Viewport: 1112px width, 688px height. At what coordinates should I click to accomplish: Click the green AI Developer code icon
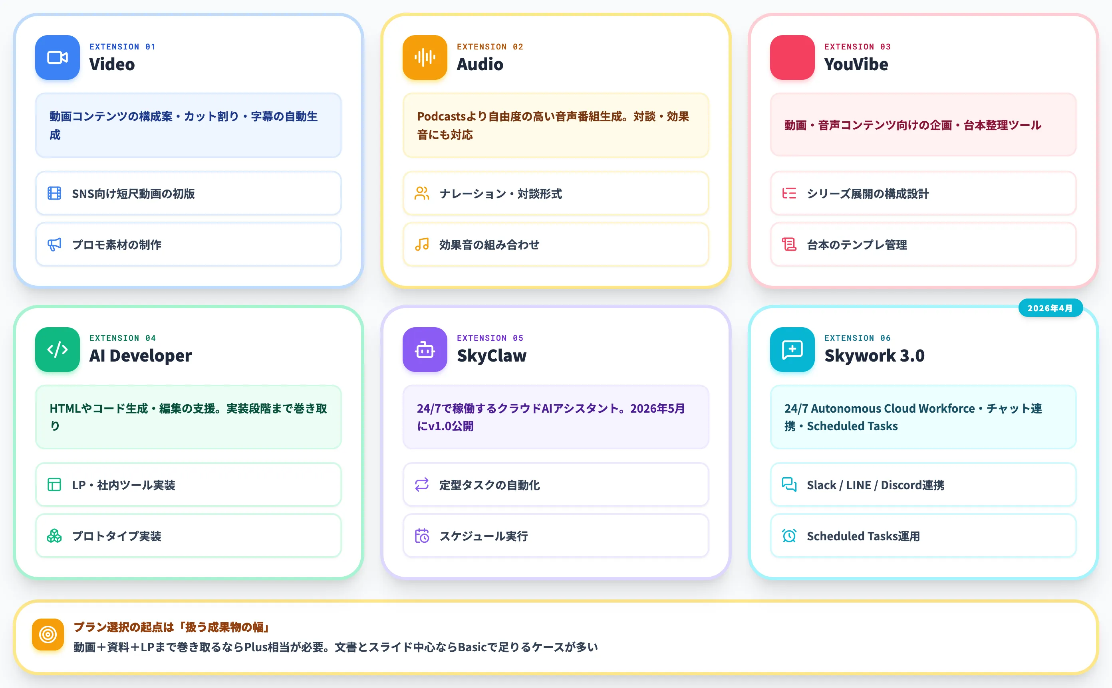pos(58,350)
